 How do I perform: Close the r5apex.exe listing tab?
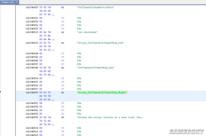17,2
